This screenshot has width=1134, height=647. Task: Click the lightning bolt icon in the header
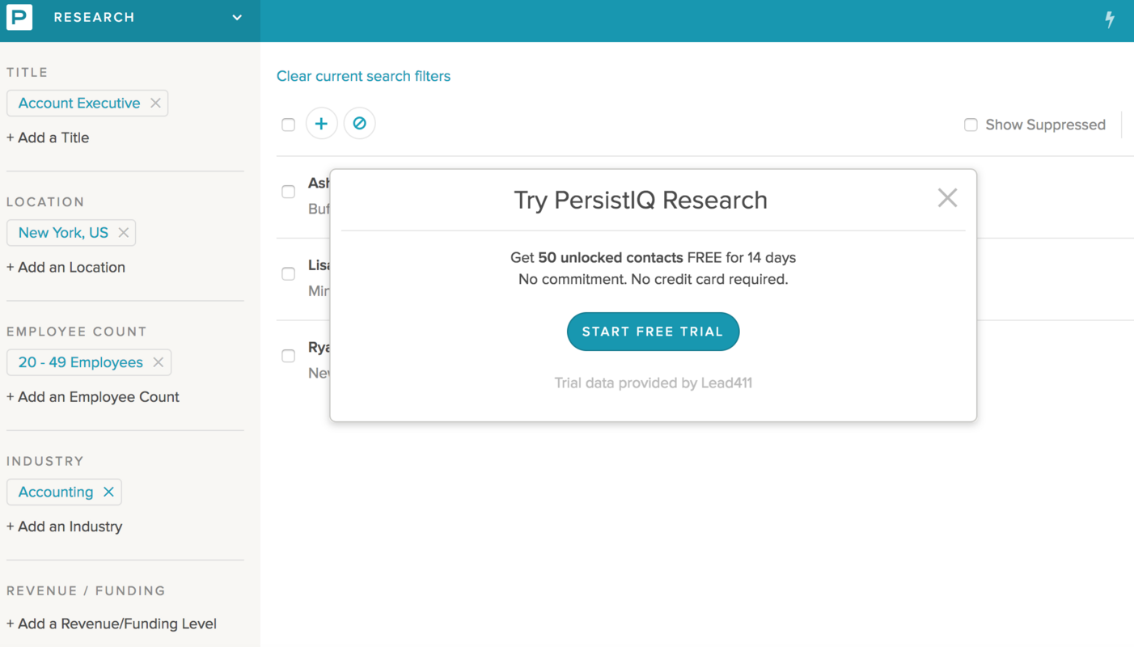(1109, 18)
